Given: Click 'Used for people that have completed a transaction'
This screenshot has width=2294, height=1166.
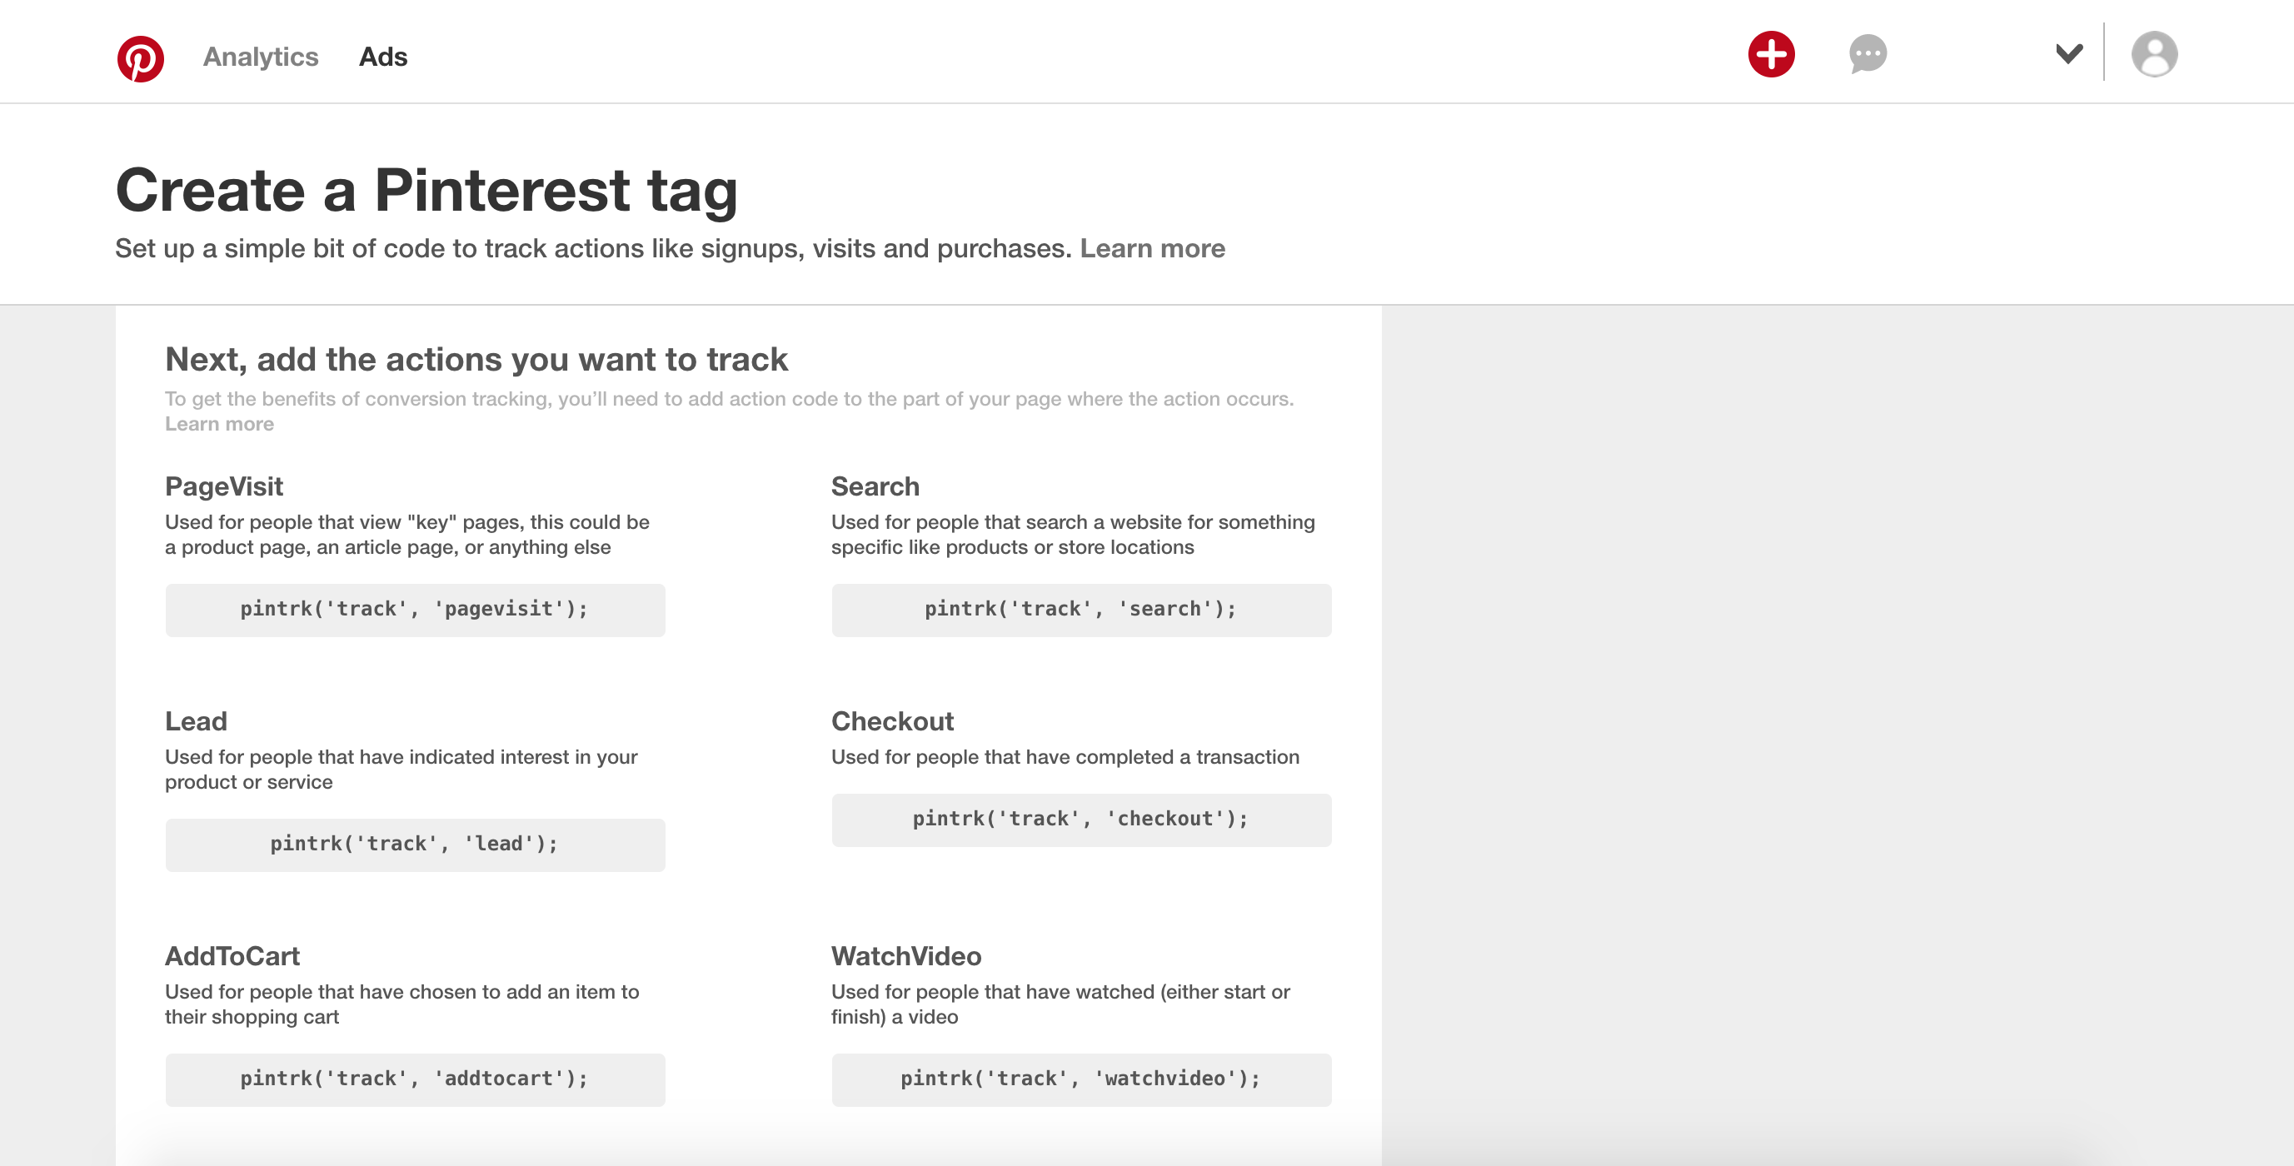Looking at the screenshot, I should tap(1065, 757).
